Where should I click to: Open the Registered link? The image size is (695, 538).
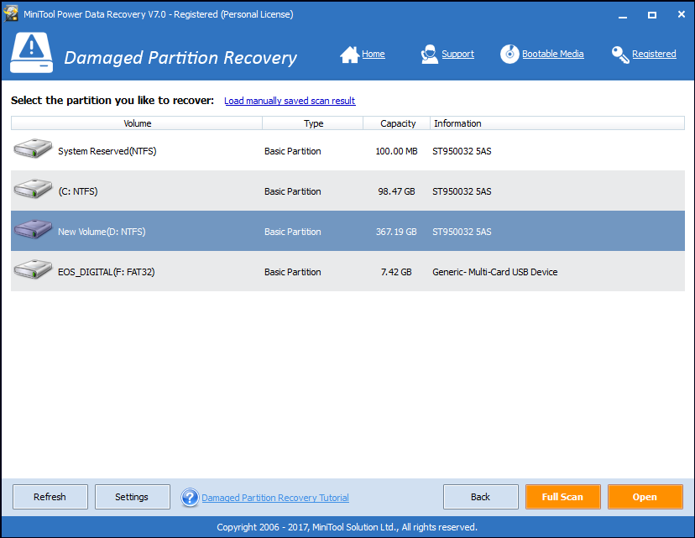point(654,54)
